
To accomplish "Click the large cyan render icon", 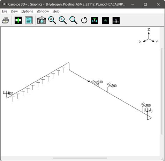I will pyautogui.click(x=95, y=21).
